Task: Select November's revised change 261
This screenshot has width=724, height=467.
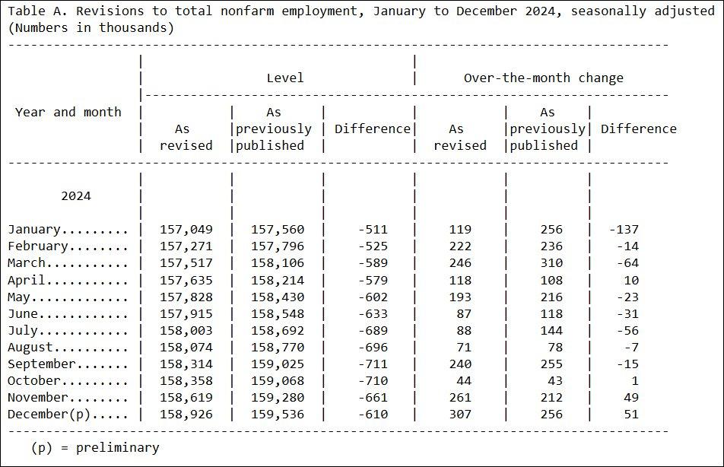Action: [x=461, y=397]
